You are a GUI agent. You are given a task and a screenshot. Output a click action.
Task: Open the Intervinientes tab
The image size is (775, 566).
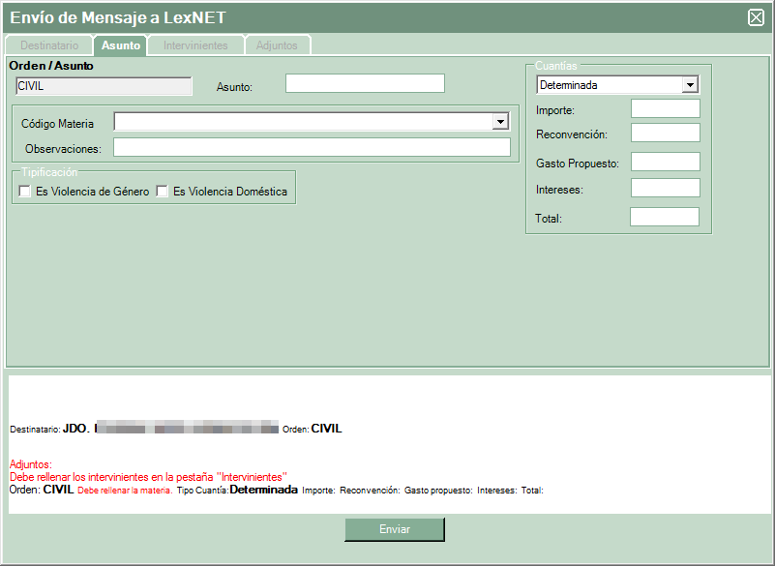coord(195,45)
